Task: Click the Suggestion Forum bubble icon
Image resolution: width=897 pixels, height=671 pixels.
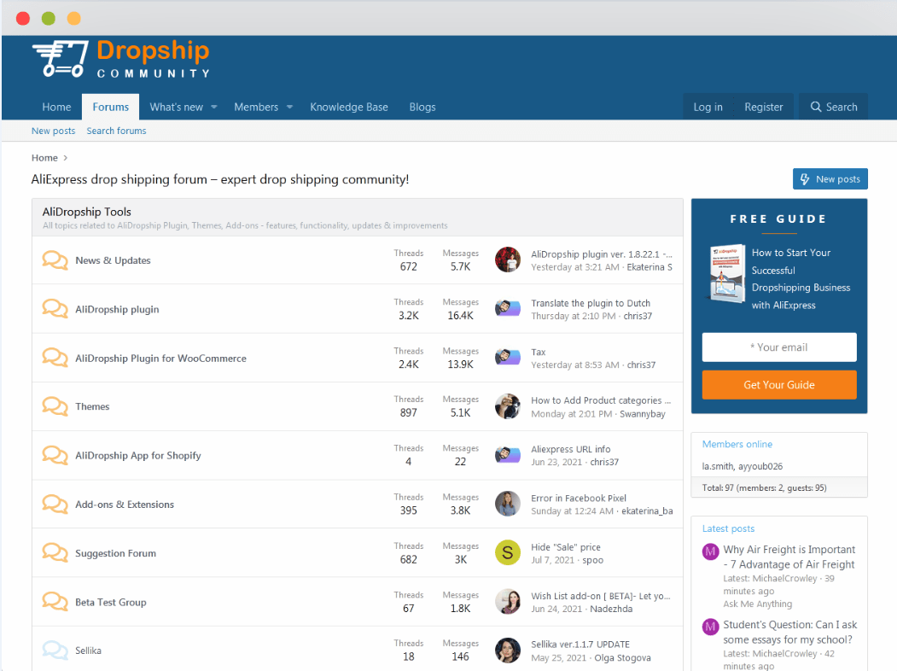Action: point(55,553)
